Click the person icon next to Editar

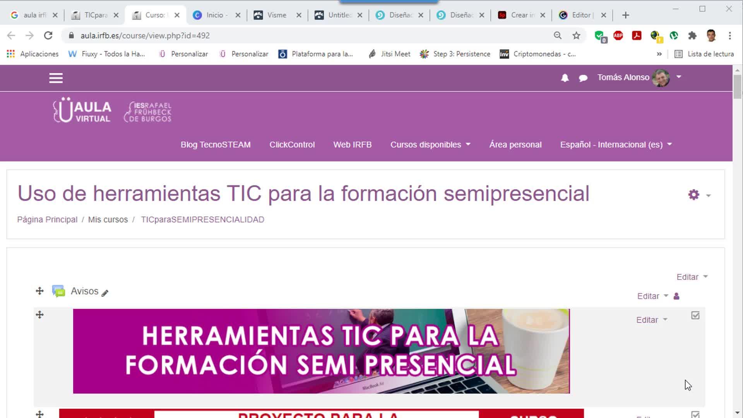676,296
